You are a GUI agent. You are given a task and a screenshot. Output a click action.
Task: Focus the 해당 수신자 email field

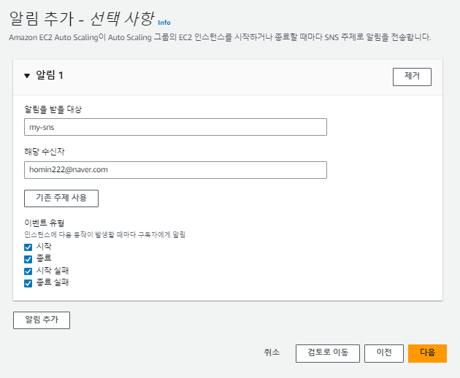(x=175, y=170)
